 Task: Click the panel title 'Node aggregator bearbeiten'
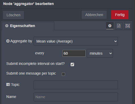point(29,4)
